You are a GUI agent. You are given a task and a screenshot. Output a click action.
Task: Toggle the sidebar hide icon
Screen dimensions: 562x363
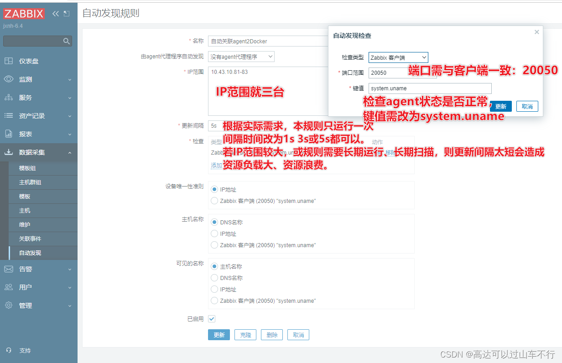point(67,14)
